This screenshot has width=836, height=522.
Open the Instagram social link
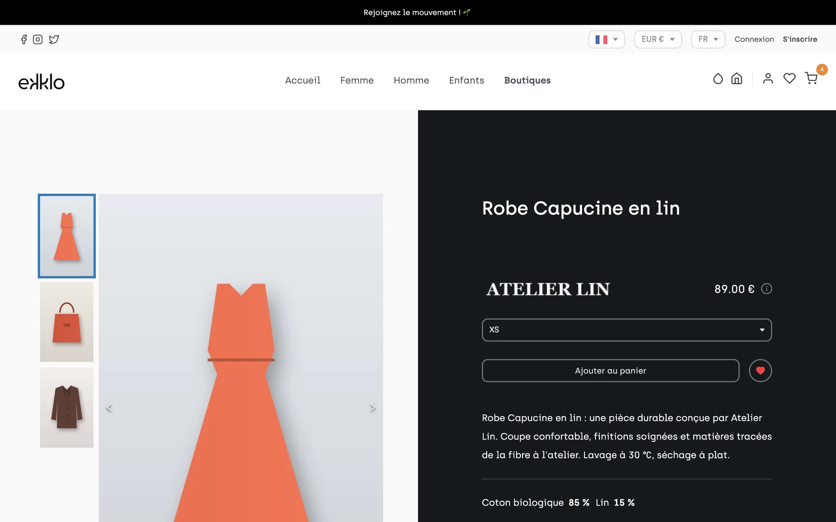(38, 39)
